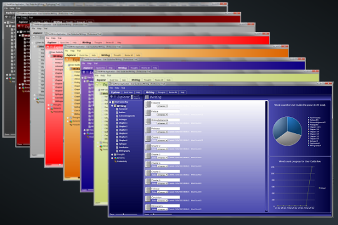The image size is (338, 225).
Task: Open the Status dropdown for Preface
Action: point(162,115)
